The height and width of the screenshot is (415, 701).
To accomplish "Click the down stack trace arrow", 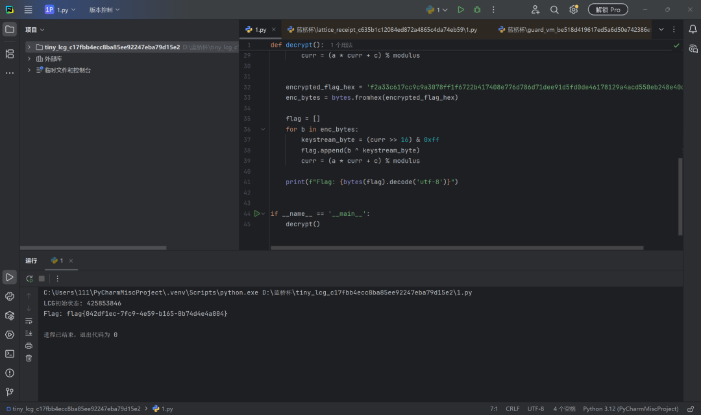I will [x=29, y=308].
